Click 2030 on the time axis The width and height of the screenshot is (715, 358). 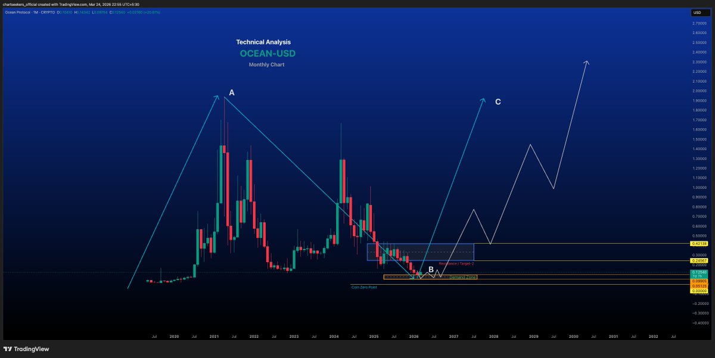[573, 337]
